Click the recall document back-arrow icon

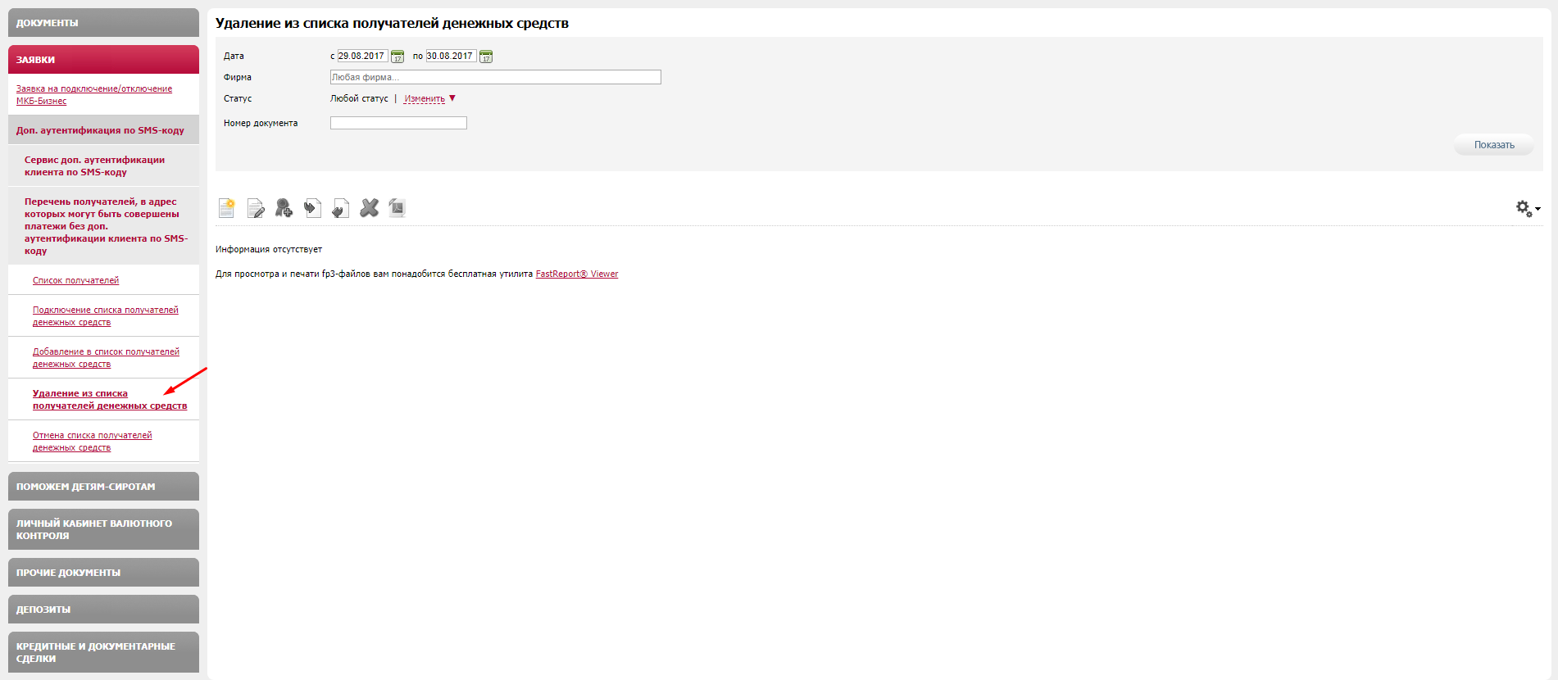341,208
